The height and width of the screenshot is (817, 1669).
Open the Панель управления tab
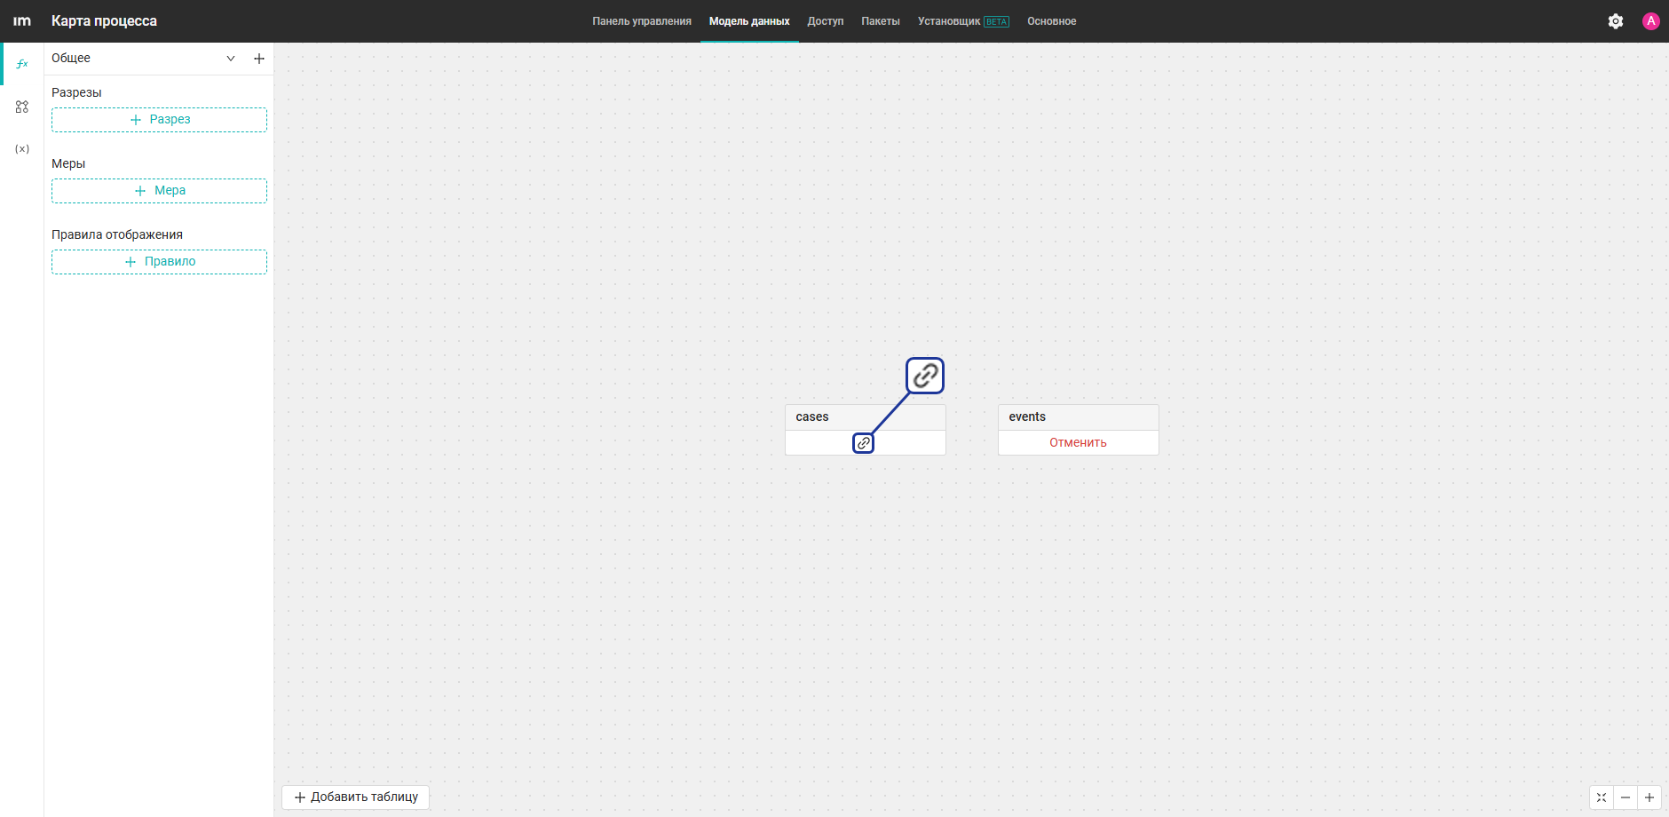point(642,21)
